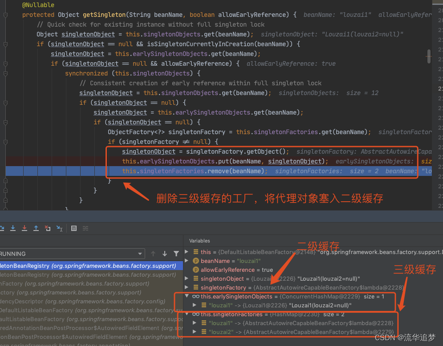
Task: Select the second letonBeanRegistry stack frame
Action: [x=91, y=275]
